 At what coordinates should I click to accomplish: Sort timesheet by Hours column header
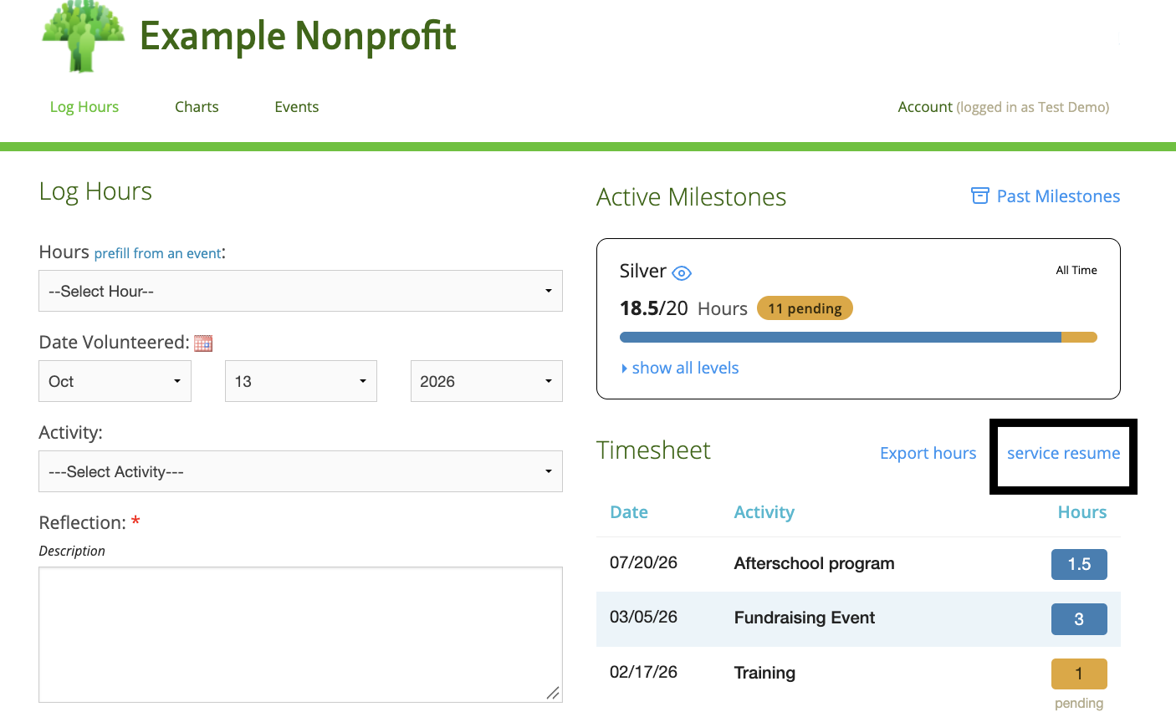1082,512
